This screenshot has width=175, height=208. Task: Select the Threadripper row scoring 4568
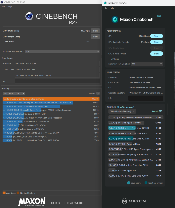[136, 149]
